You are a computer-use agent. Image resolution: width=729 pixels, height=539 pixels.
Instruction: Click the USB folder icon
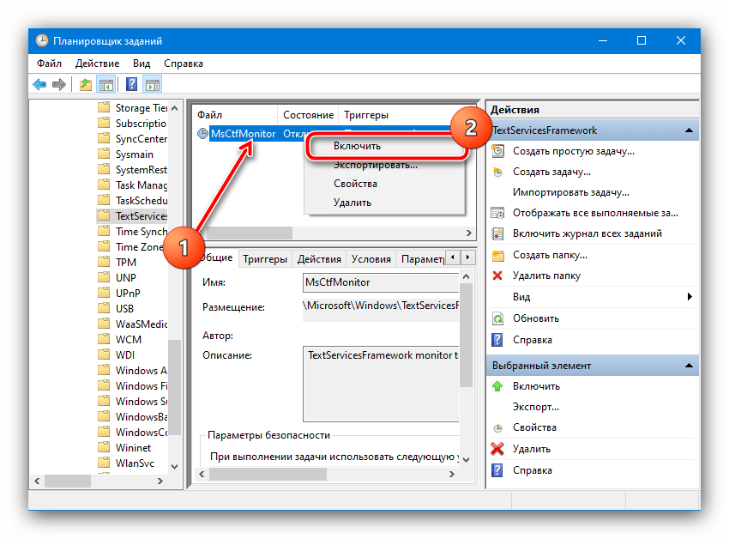click(104, 308)
